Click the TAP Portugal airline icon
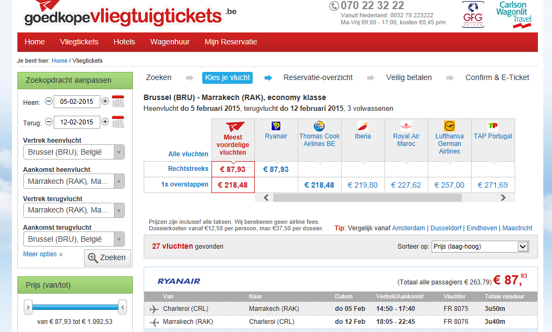This screenshot has height=332, width=552. [x=493, y=125]
